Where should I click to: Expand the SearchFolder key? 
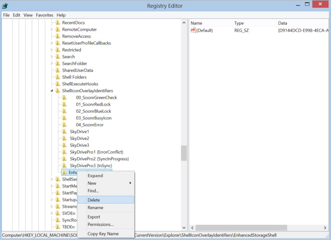point(52,64)
